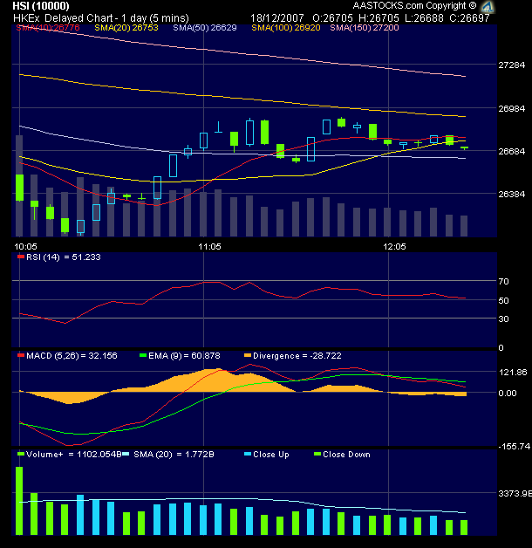The width and height of the screenshot is (532, 548).
Task: Click the 121.86 MACD axis label
Action: 513,373
